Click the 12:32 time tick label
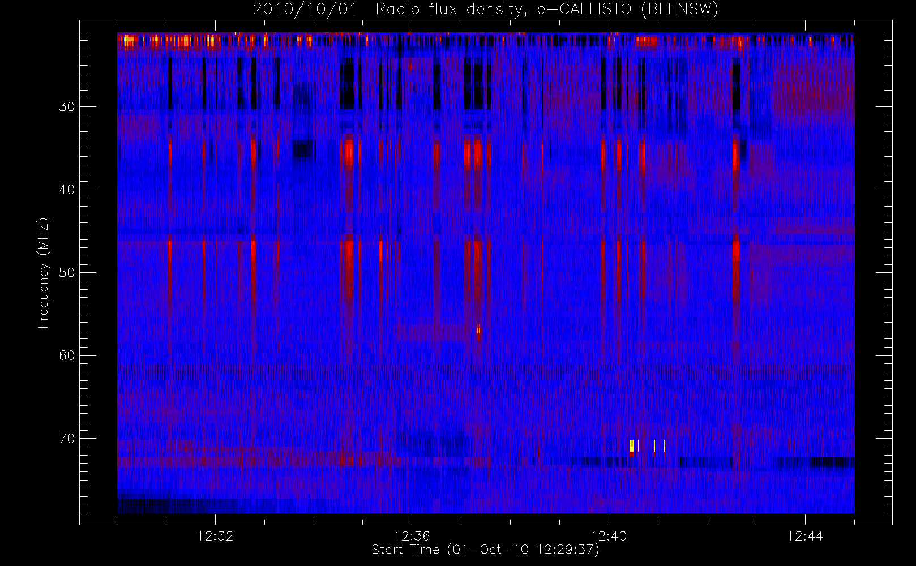Image resolution: width=916 pixels, height=566 pixels. point(215,536)
